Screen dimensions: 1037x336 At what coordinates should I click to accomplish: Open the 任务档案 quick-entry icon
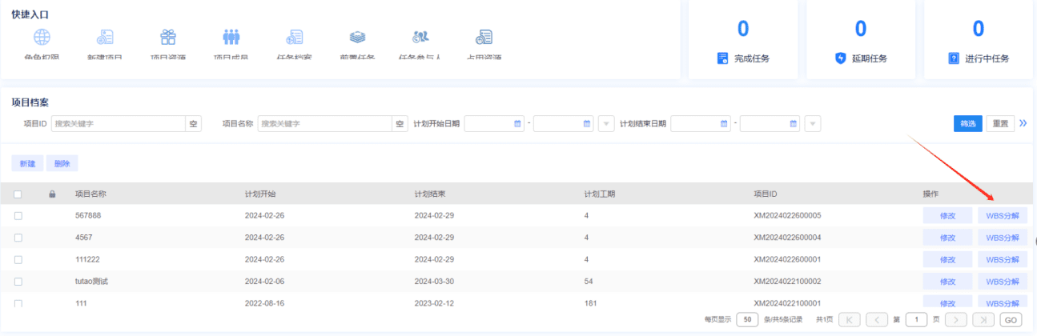[295, 37]
